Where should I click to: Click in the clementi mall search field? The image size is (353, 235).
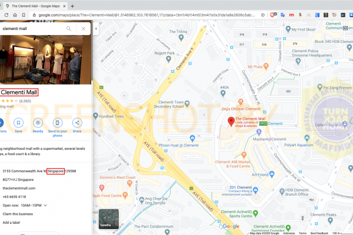pos(34,29)
